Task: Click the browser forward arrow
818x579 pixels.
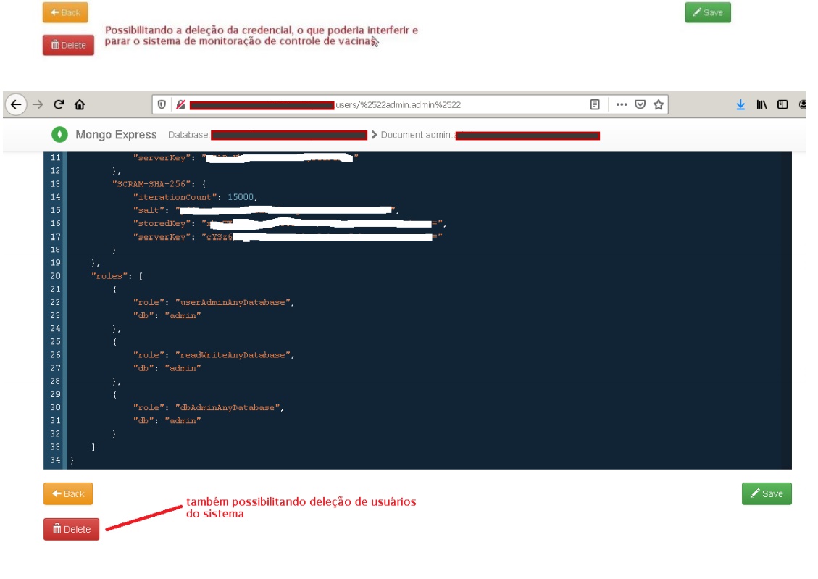Action: (x=38, y=104)
